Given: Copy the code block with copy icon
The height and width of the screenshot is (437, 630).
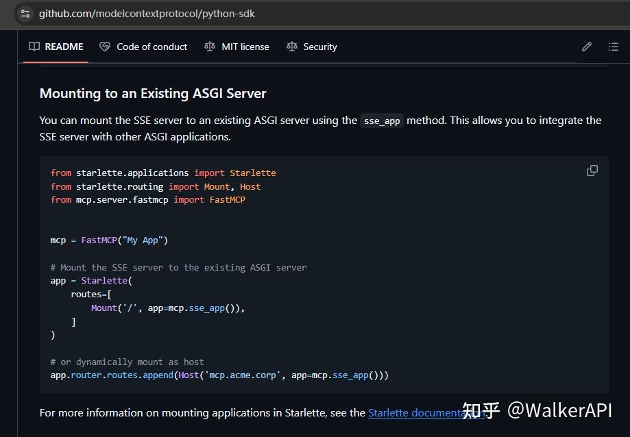Looking at the screenshot, I should tap(592, 171).
